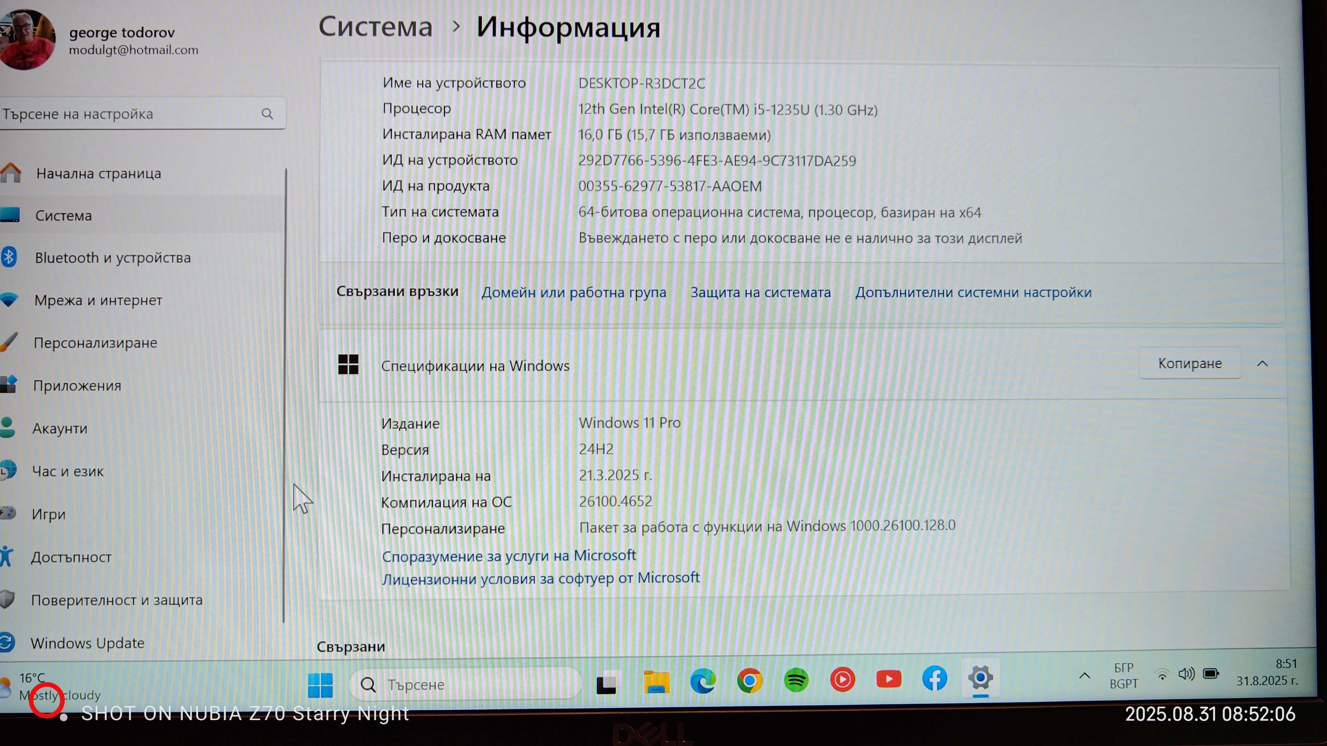Click the Settings gear taskbar icon
This screenshot has height=746, width=1327.
pos(980,677)
